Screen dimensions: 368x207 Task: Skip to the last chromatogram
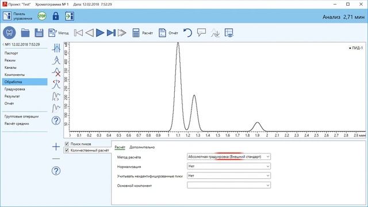(x=111, y=33)
